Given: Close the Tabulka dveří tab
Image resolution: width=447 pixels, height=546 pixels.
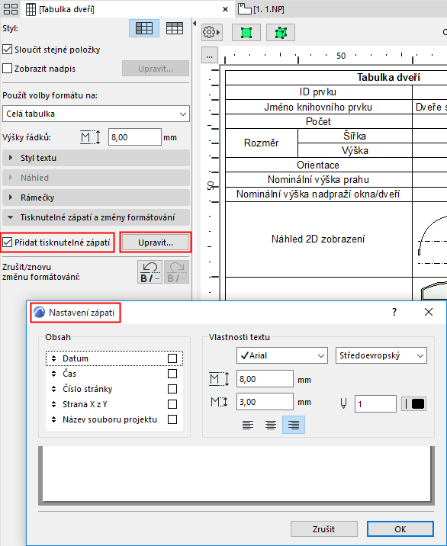Looking at the screenshot, I should [226, 9].
